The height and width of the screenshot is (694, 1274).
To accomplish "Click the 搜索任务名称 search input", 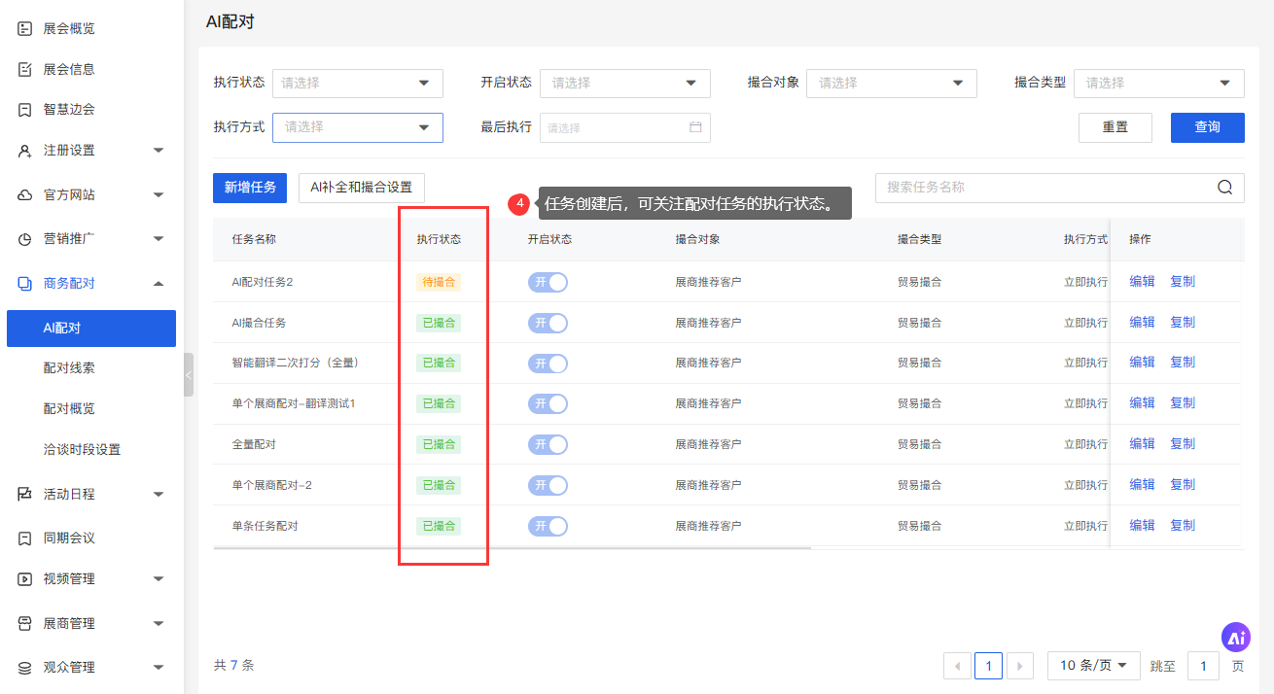I will [x=1045, y=188].
